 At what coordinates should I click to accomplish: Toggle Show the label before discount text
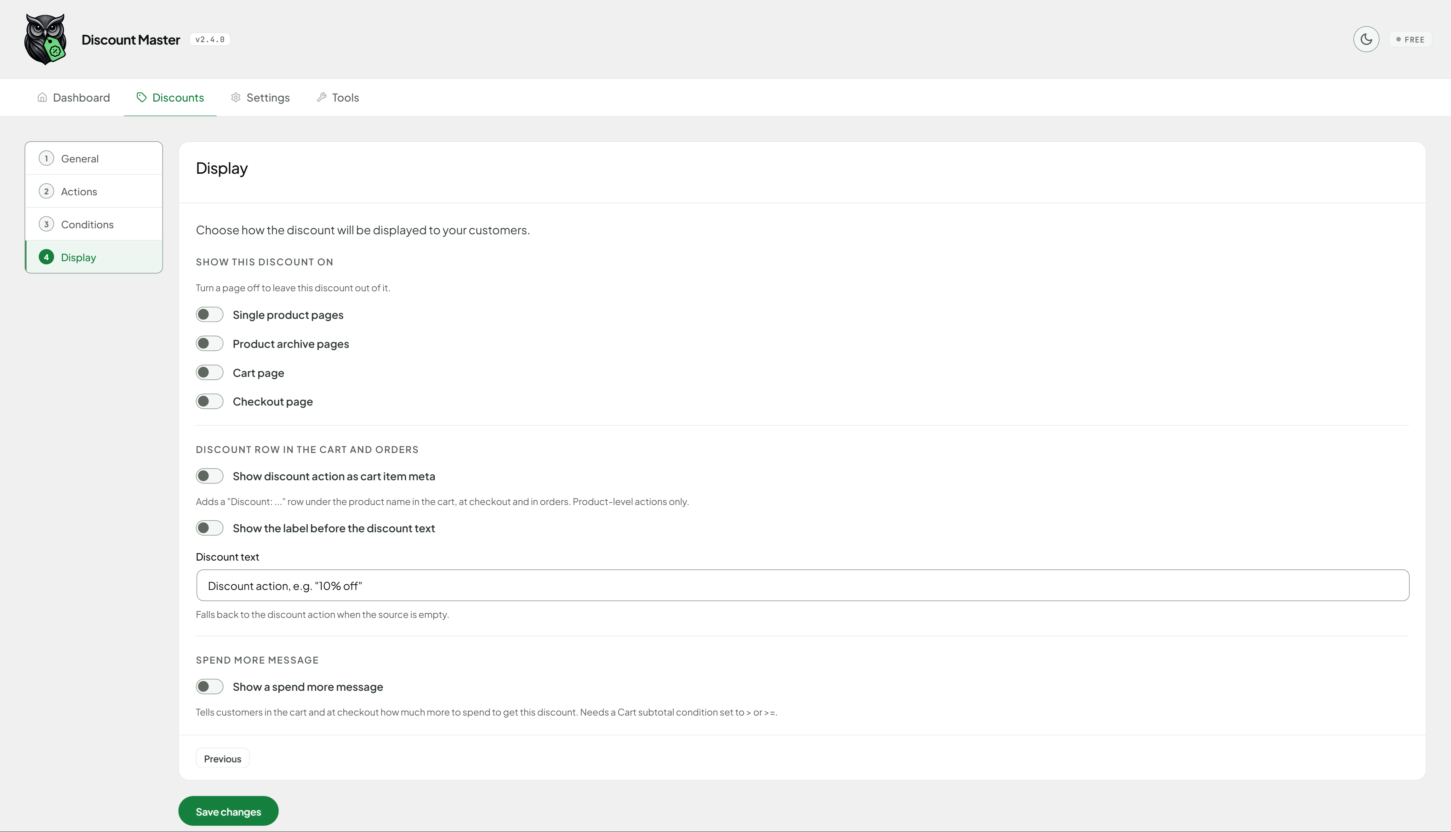(x=210, y=528)
